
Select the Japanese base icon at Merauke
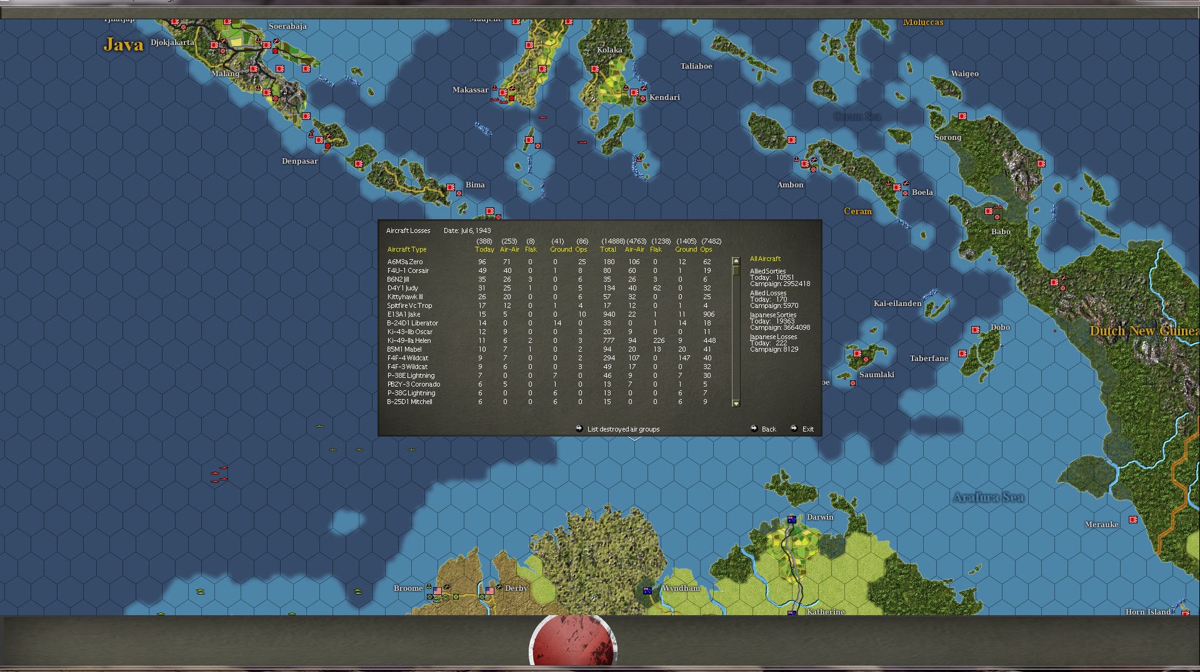(x=1132, y=520)
